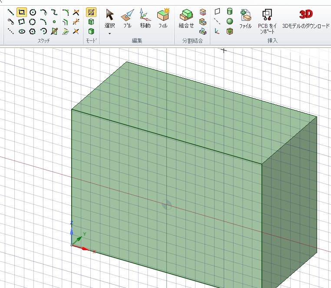The height and width of the screenshot is (288, 331).
Task: Select the Create Rounded Corner tool
Action: pyautogui.click(x=66, y=12)
